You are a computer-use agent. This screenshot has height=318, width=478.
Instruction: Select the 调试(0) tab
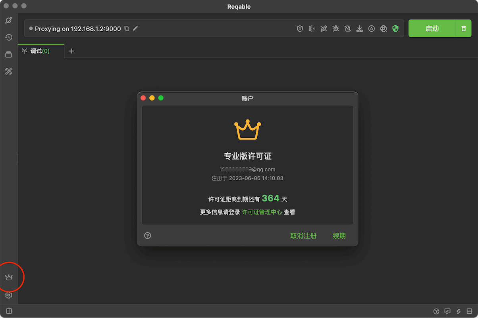[41, 51]
